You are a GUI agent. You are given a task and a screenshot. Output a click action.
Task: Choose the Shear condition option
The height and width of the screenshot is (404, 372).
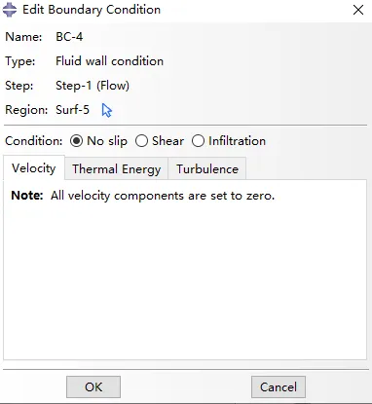pos(141,141)
